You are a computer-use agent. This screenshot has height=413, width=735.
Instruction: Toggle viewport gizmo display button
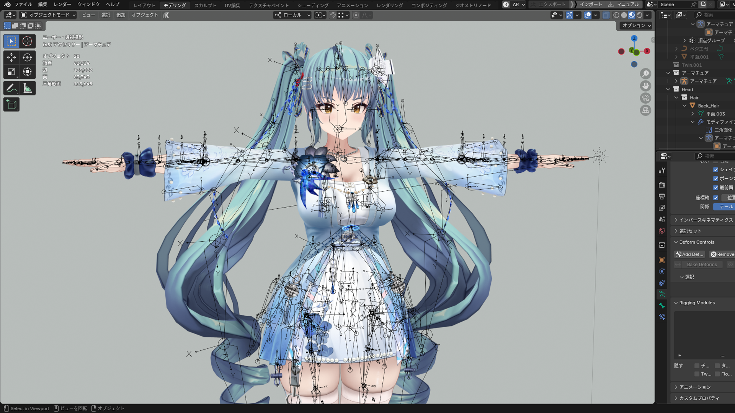pyautogui.click(x=570, y=15)
